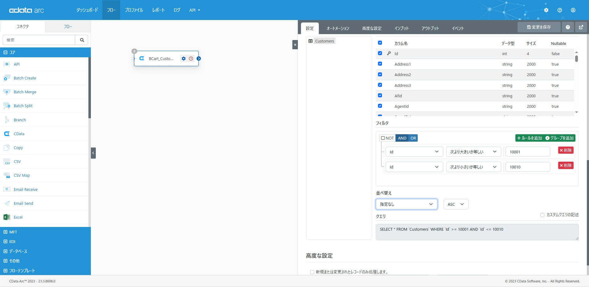Viewport: 589px width, 287px height.
Task: Select the CSV Map connector
Action: point(22,175)
